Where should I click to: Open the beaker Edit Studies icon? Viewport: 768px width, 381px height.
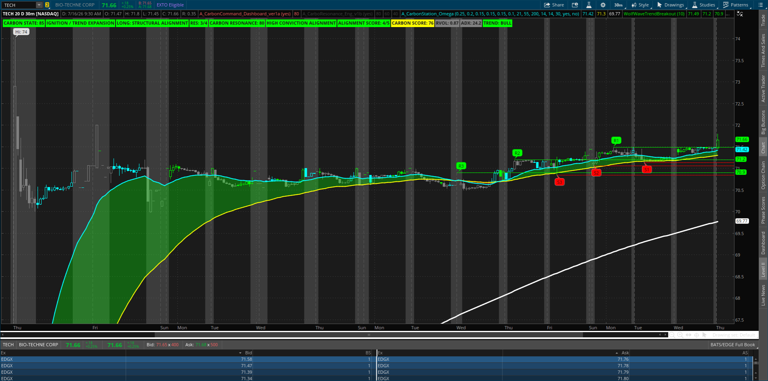(589, 5)
